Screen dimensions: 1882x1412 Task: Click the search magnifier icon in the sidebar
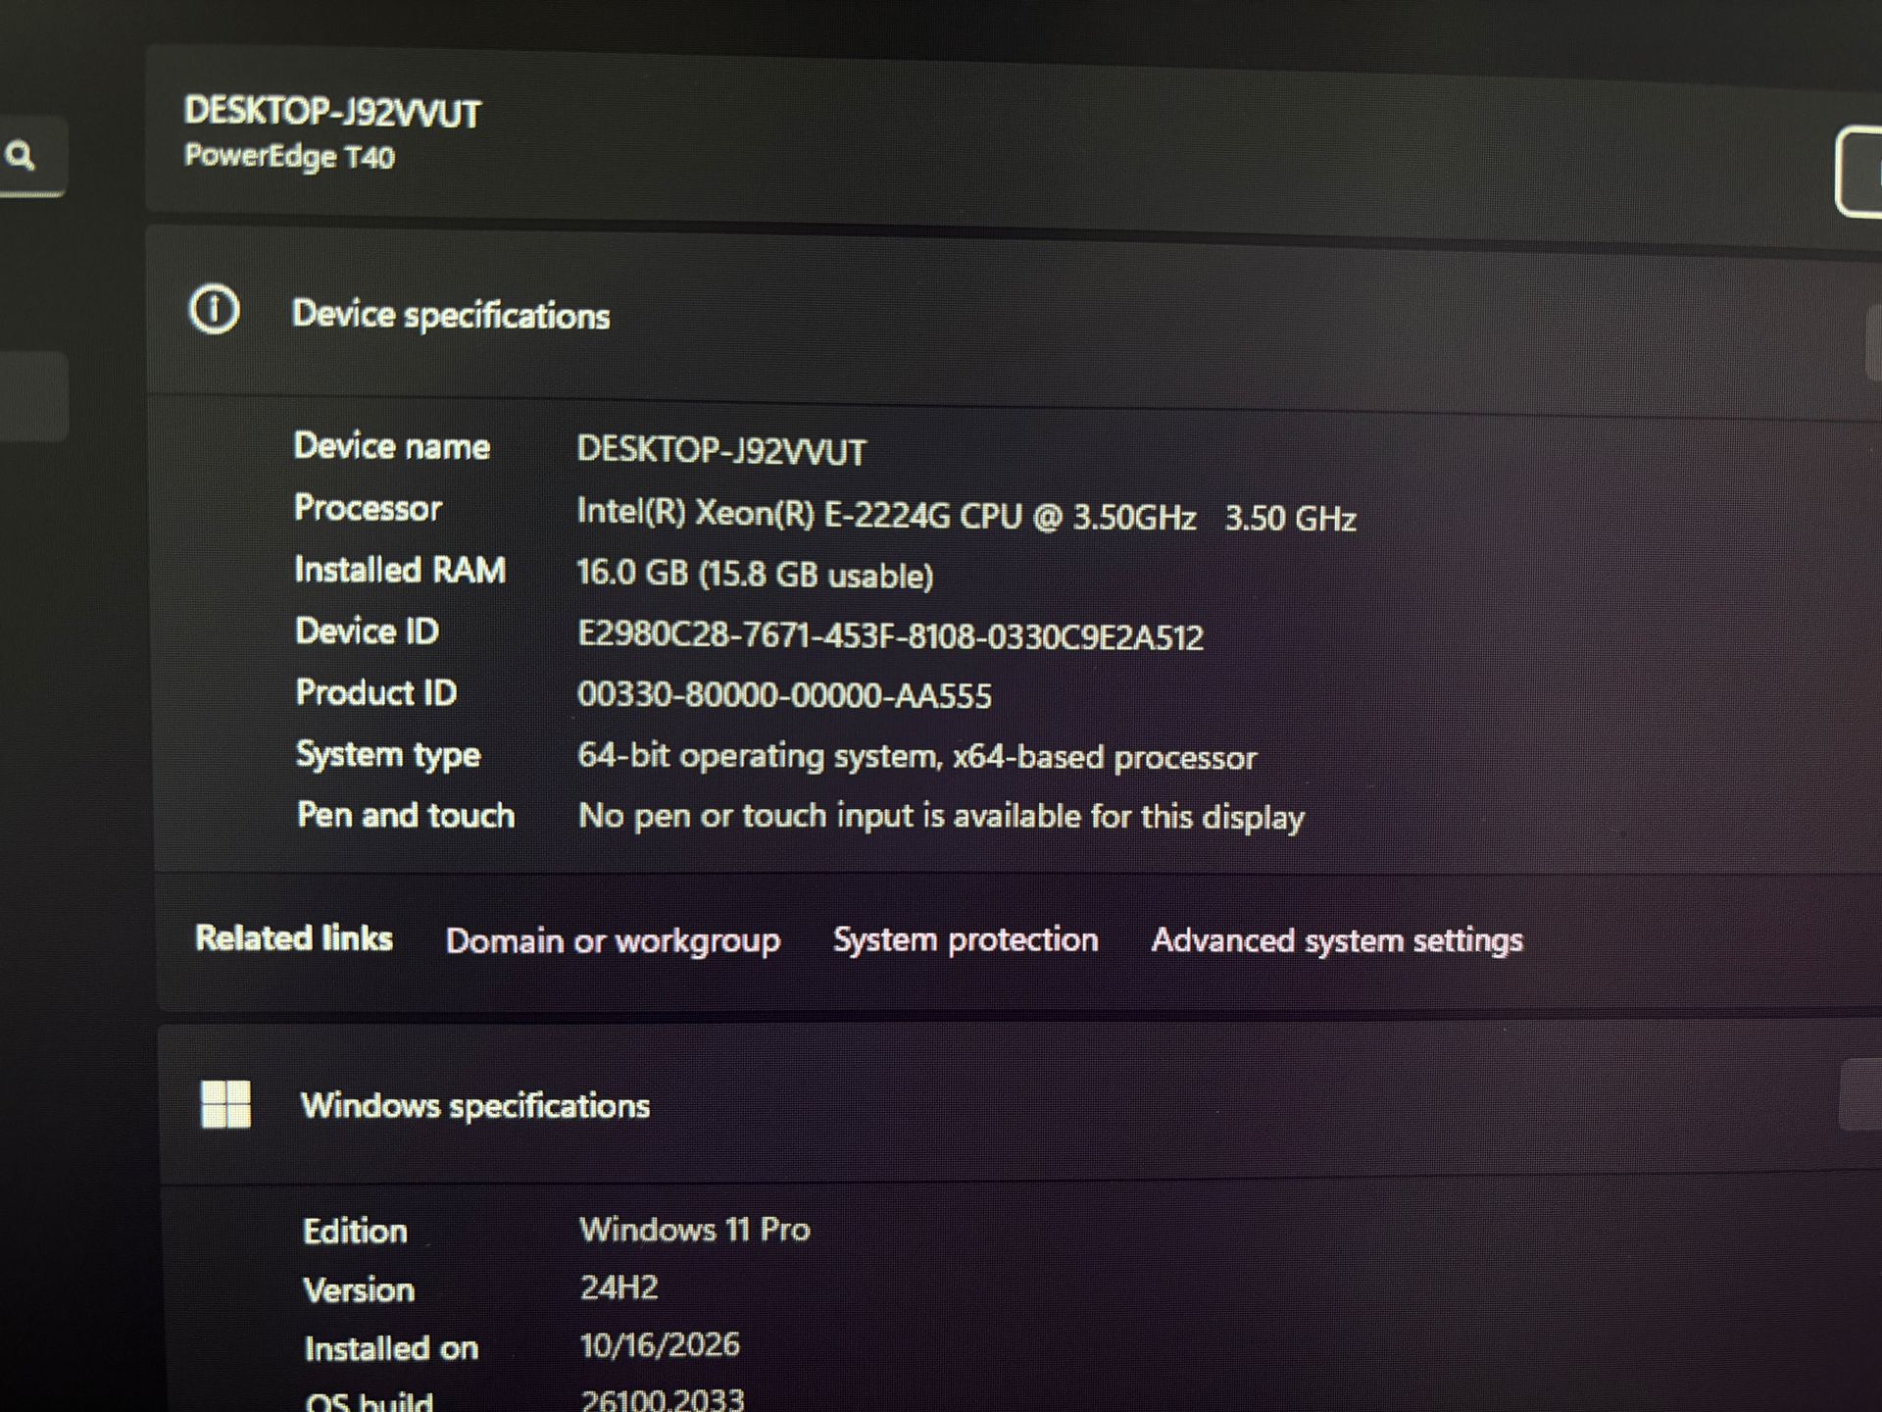click(x=21, y=155)
